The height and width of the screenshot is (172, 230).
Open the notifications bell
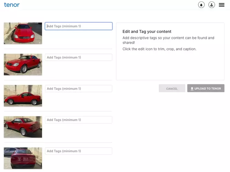coord(201,5)
